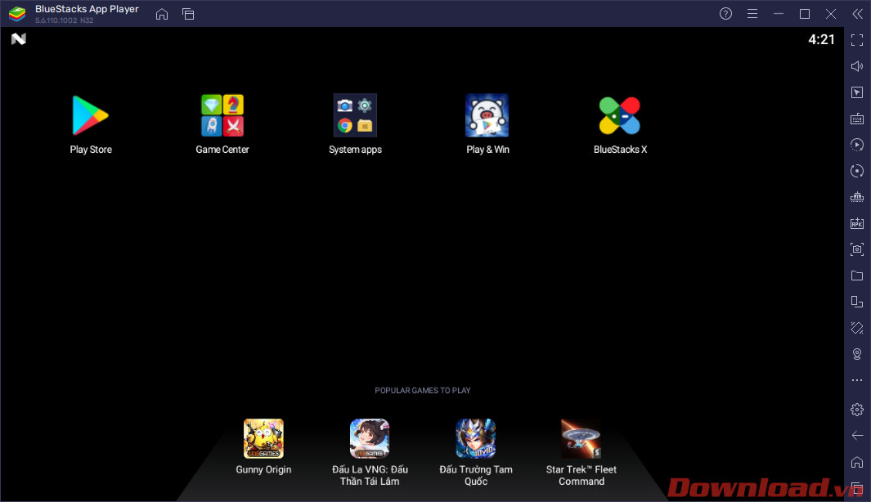Launch Star Trek Fleet Command
The width and height of the screenshot is (871, 502).
coord(581,439)
